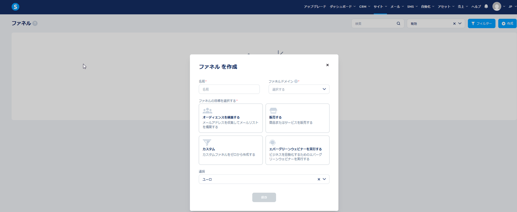Open the アセット menu

tap(446, 7)
